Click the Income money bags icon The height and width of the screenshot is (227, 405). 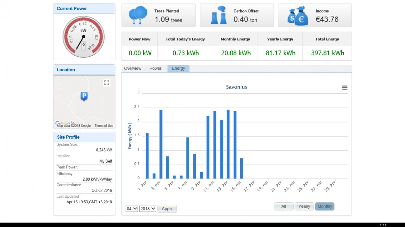pos(297,16)
